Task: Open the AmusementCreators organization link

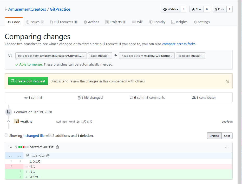Action: [x=27, y=9]
